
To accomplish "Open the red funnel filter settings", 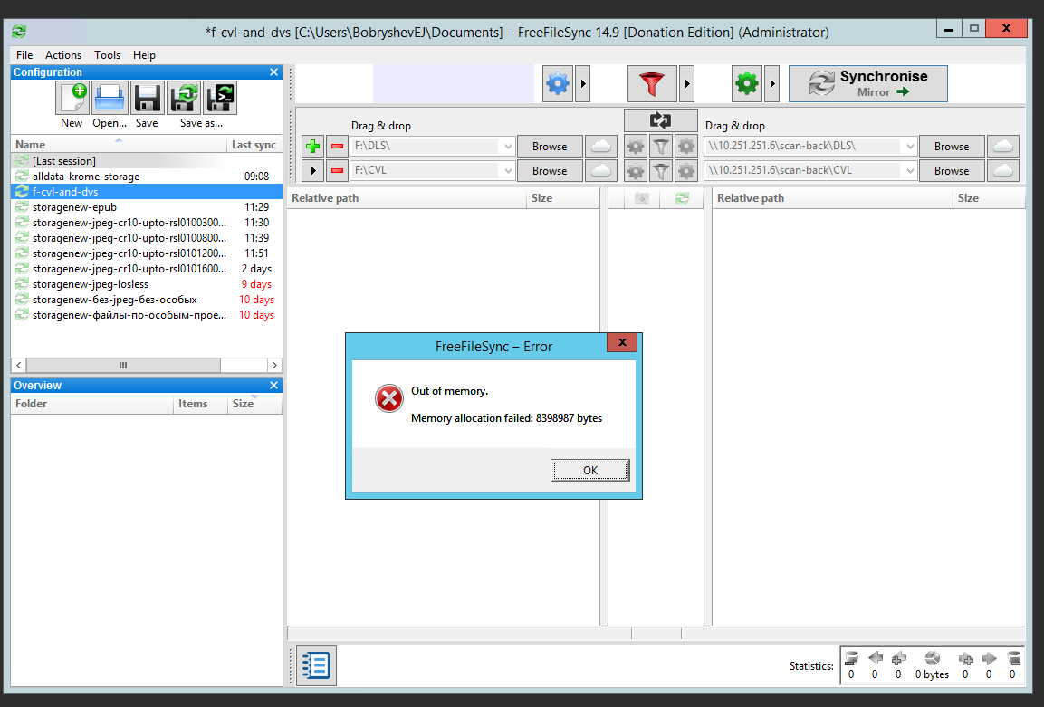I will click(x=652, y=84).
